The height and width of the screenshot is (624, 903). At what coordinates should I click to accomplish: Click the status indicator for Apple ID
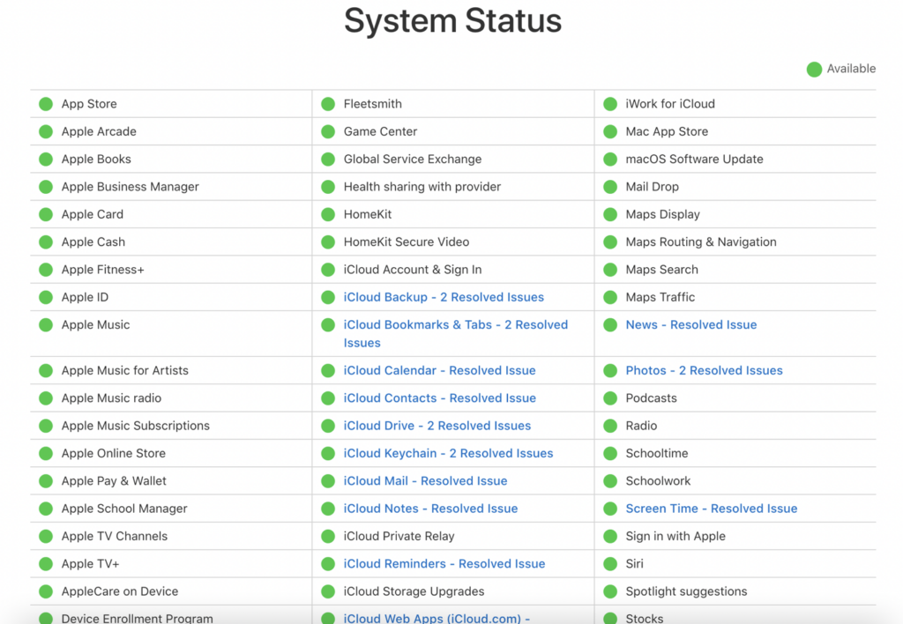tap(46, 298)
